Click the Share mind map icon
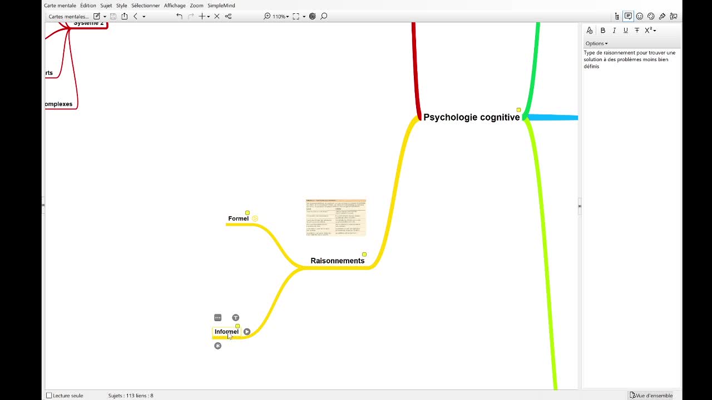 tap(125, 17)
